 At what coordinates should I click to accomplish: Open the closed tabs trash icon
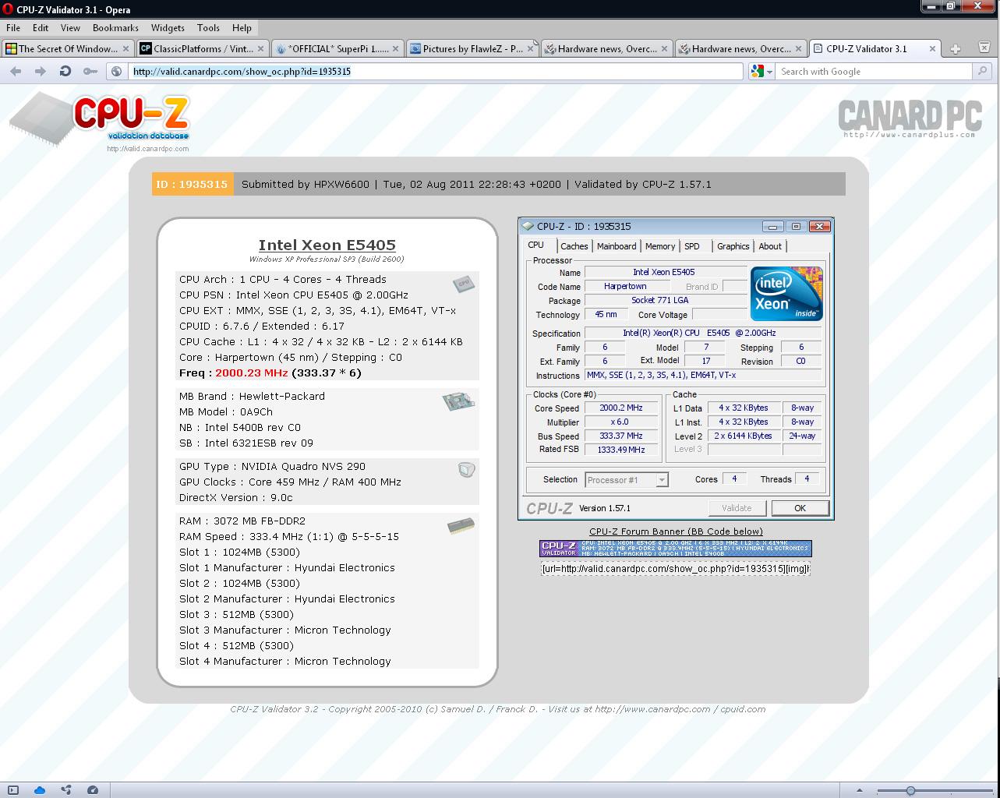click(x=984, y=48)
